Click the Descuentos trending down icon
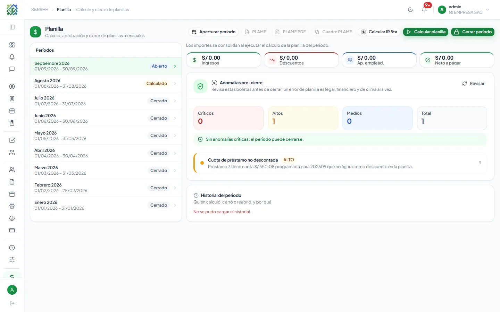The width and height of the screenshot is (500, 312). point(272,60)
